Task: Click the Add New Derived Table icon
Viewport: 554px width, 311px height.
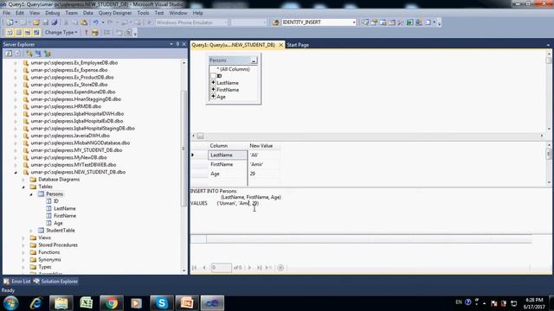Action: (x=128, y=33)
